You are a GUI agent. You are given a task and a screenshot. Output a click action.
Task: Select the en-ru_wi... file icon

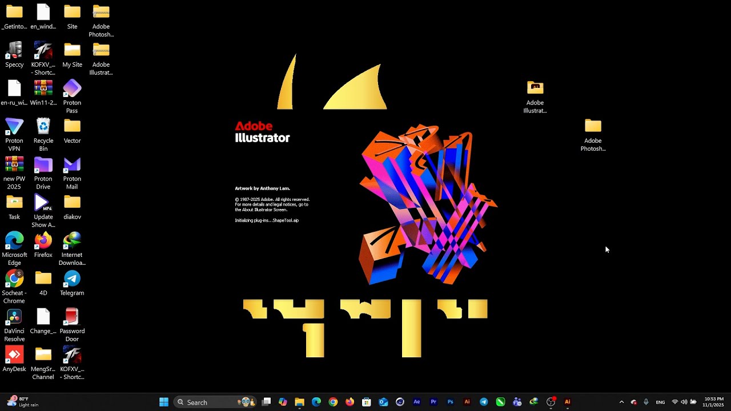(14, 93)
